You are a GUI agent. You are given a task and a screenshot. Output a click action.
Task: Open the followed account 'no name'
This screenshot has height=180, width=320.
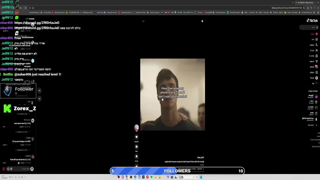point(312,108)
